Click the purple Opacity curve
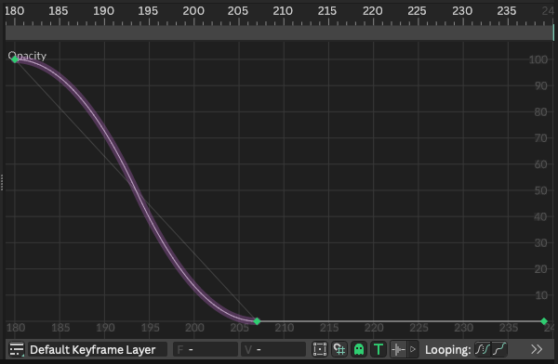The height and width of the screenshot is (364, 558). (136, 190)
